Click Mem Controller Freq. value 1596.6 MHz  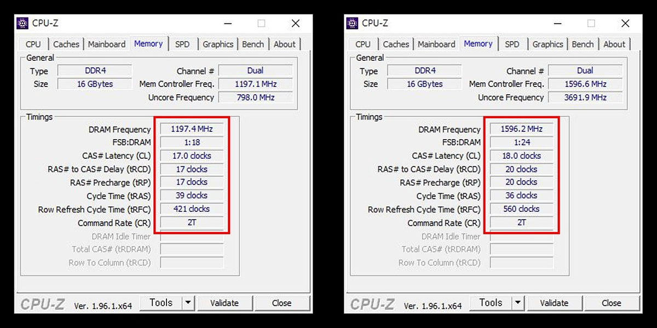(585, 84)
